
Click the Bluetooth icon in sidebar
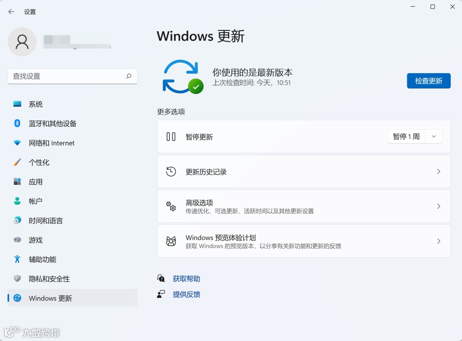(x=18, y=123)
